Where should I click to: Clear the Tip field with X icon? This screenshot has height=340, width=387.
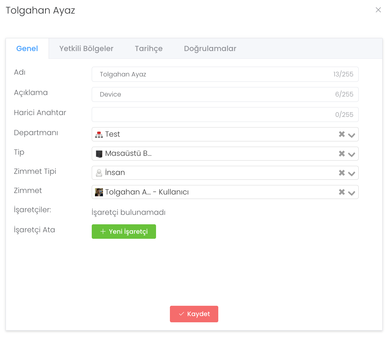342,153
